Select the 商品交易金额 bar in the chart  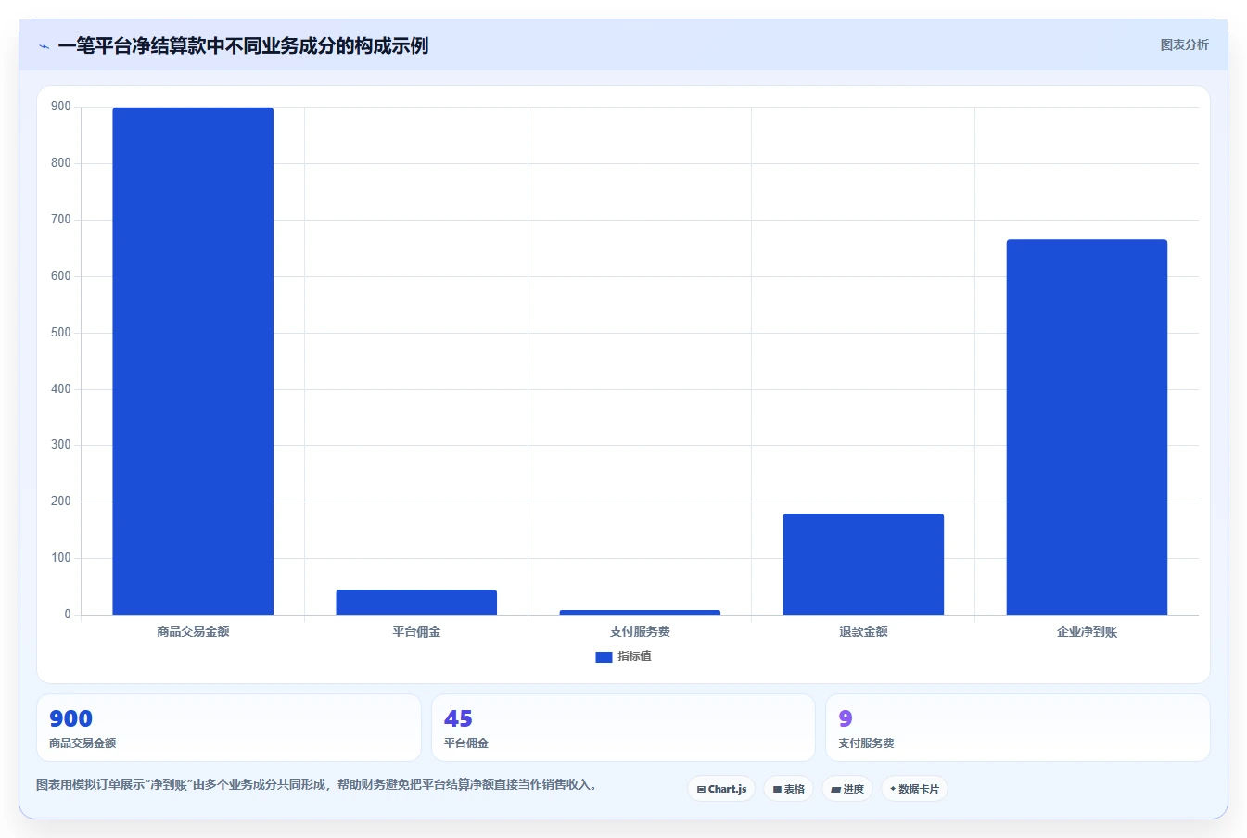pyautogui.click(x=193, y=361)
